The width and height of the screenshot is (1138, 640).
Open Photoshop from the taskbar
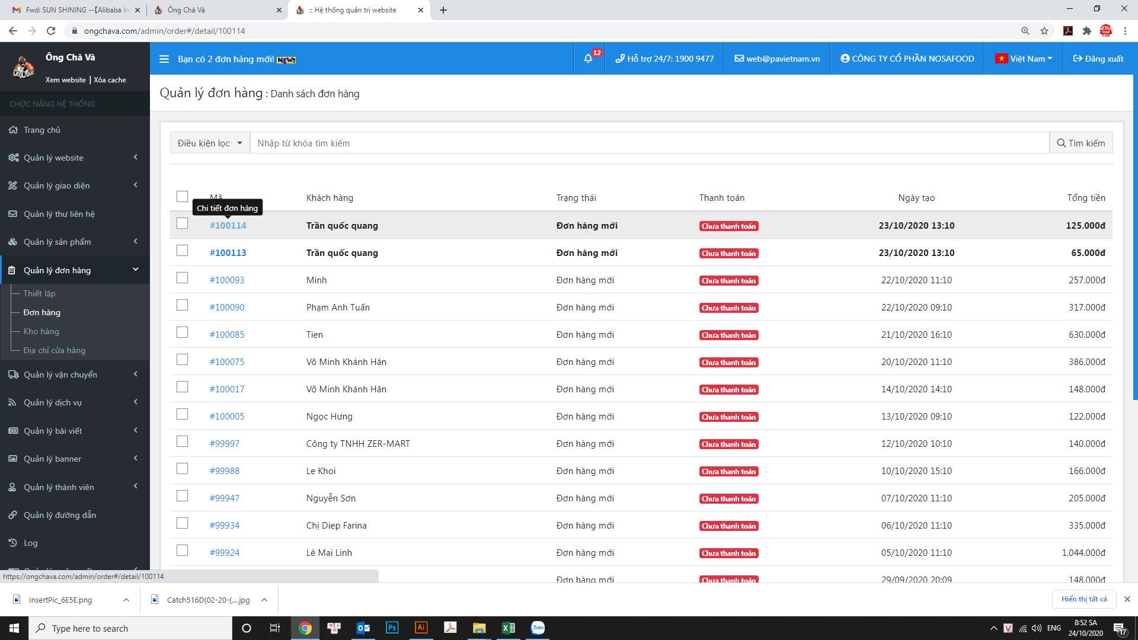pos(392,628)
